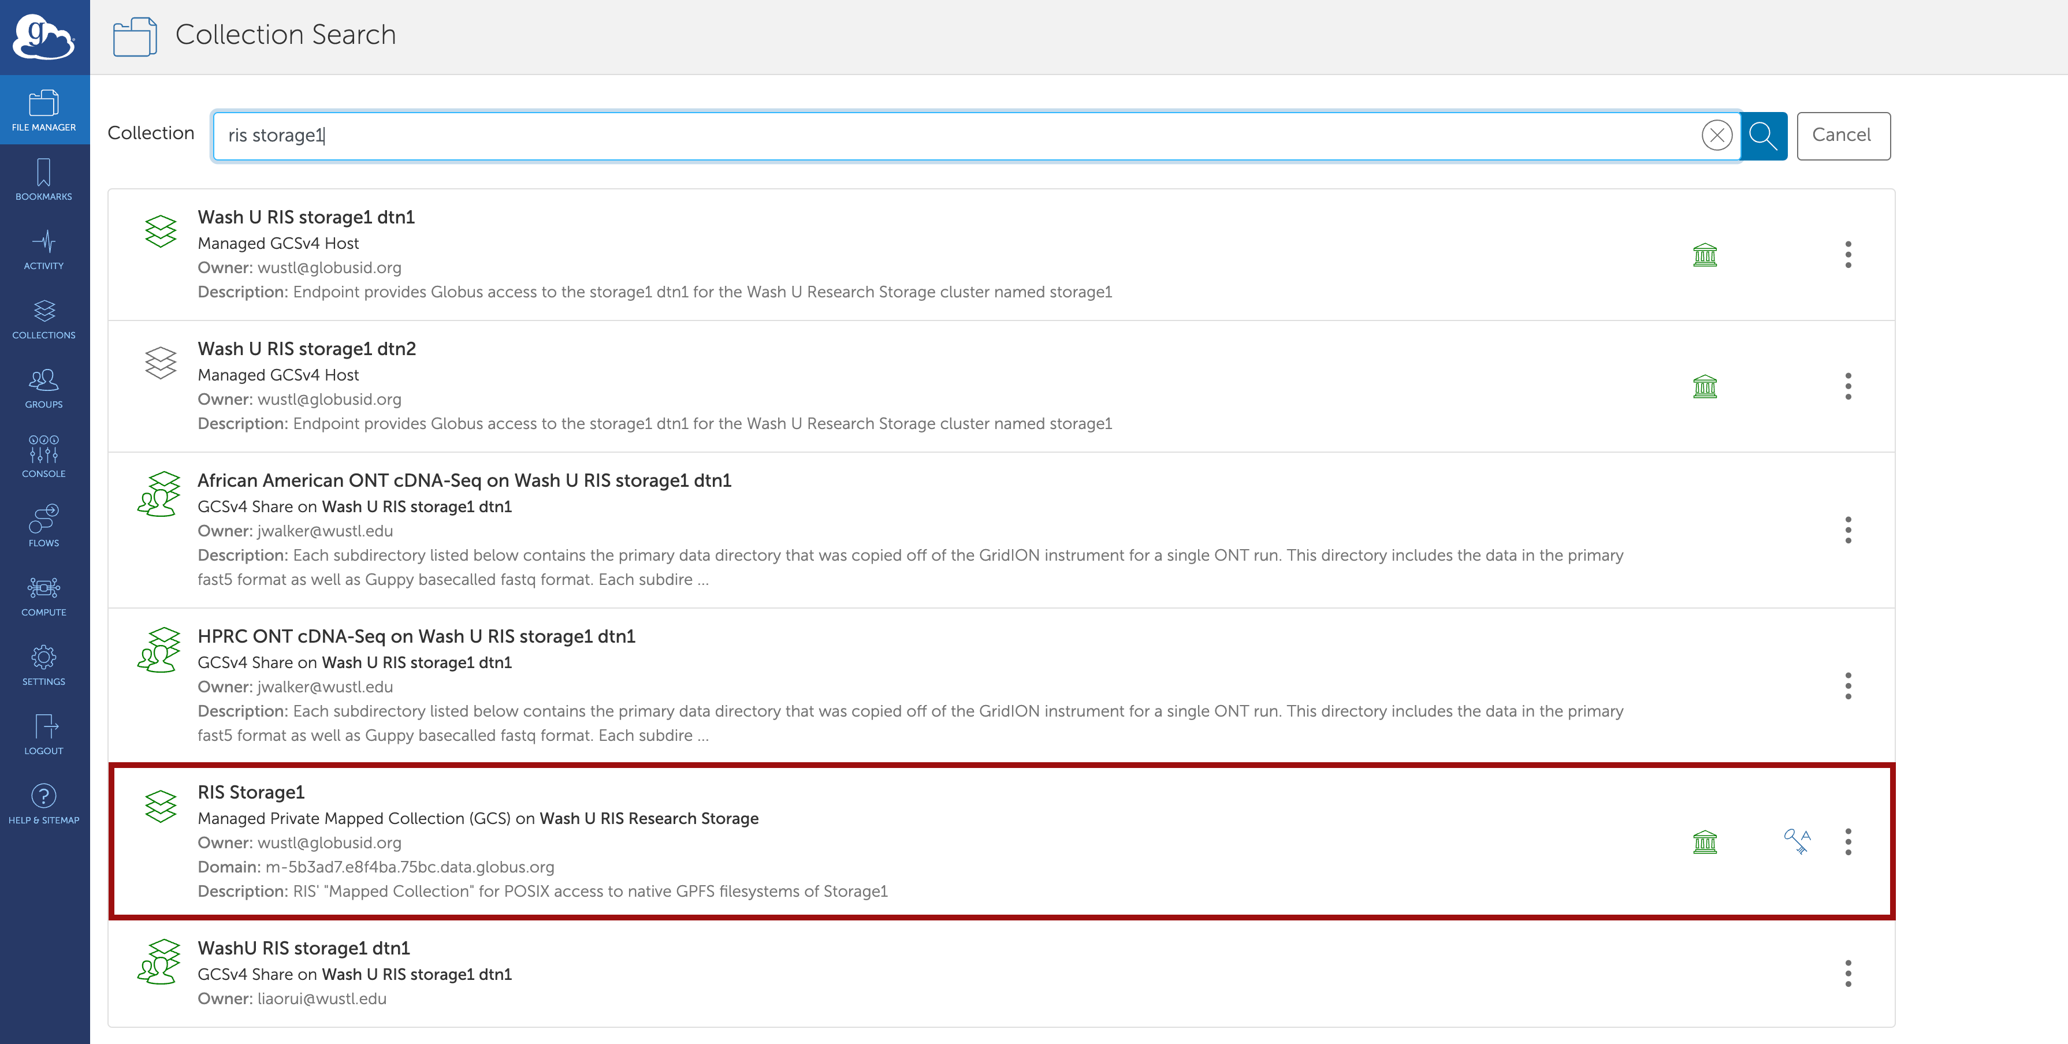Open Help & Sitemap in sidebar
Image resolution: width=2068 pixels, height=1044 pixels.
[44, 803]
